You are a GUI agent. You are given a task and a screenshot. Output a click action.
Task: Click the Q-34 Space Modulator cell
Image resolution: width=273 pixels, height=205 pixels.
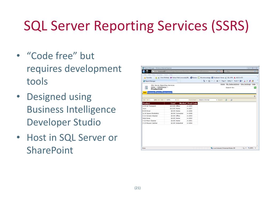pos(153,113)
